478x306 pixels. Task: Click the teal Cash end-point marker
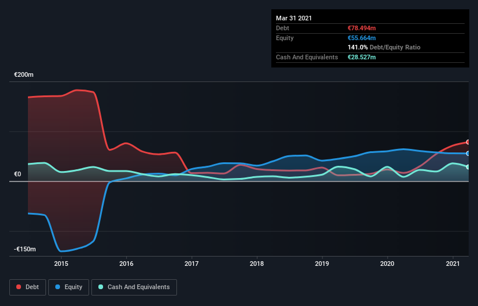click(468, 167)
